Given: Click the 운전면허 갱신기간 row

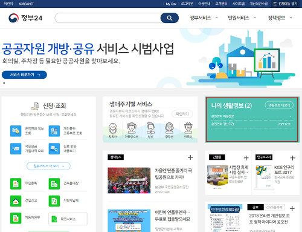Looking at the screenshot, I should (x=252, y=124).
